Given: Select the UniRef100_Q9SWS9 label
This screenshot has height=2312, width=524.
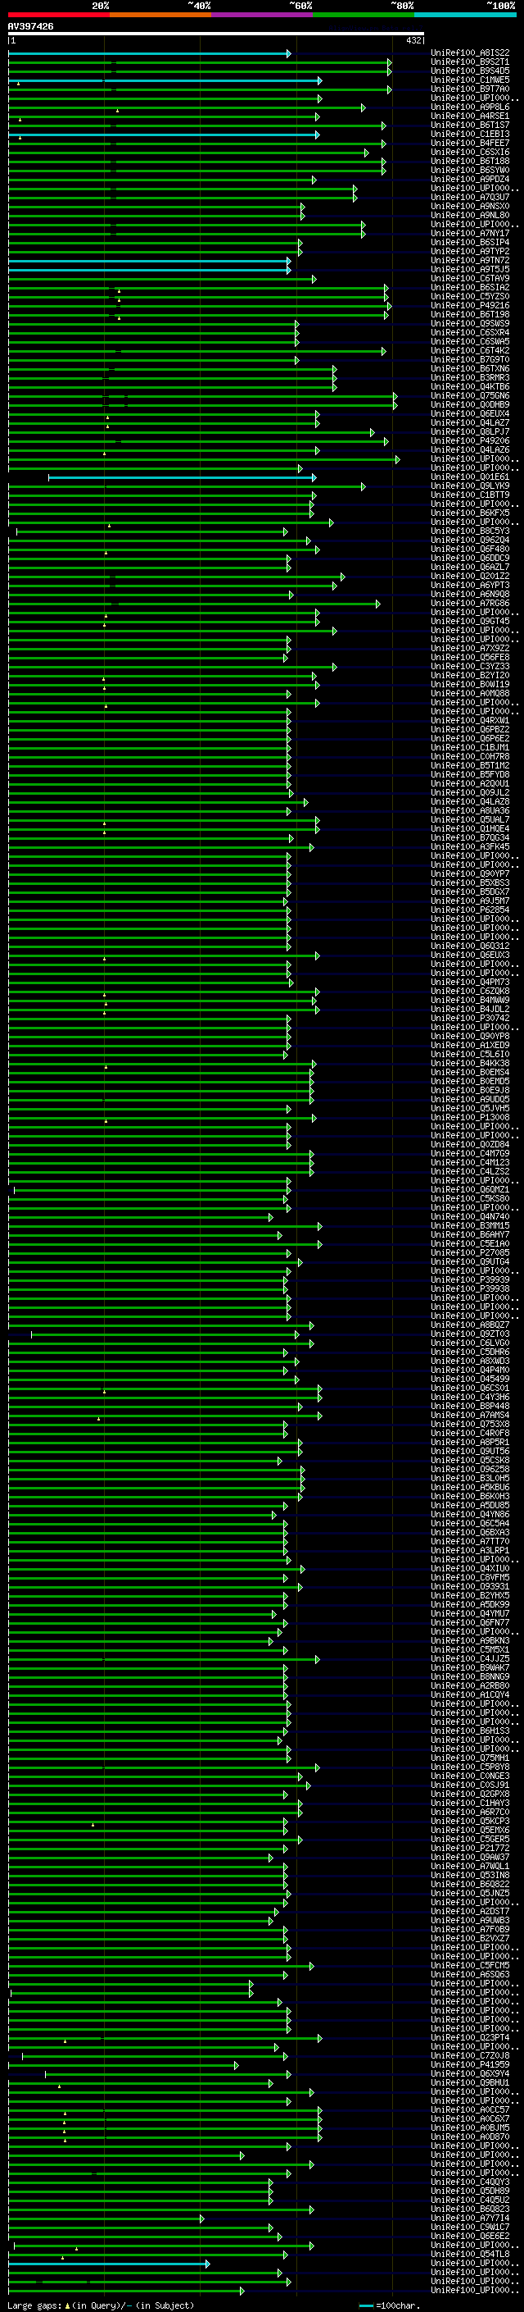Looking at the screenshot, I should [470, 323].
